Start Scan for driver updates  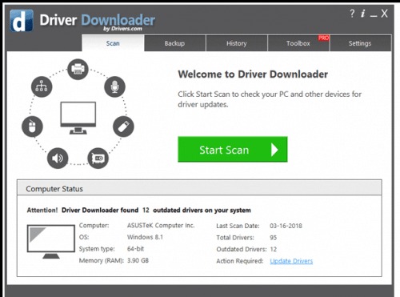(x=233, y=150)
